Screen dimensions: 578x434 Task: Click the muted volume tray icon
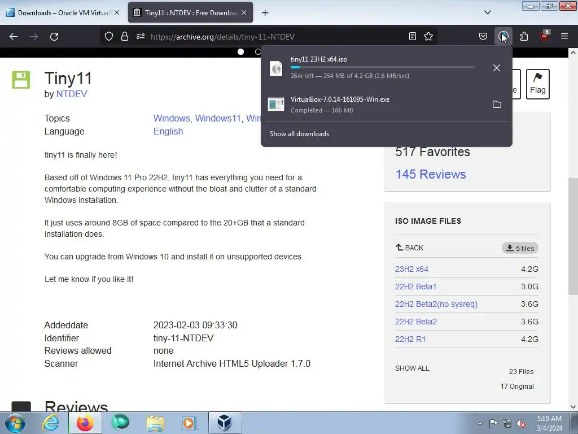[x=521, y=423]
